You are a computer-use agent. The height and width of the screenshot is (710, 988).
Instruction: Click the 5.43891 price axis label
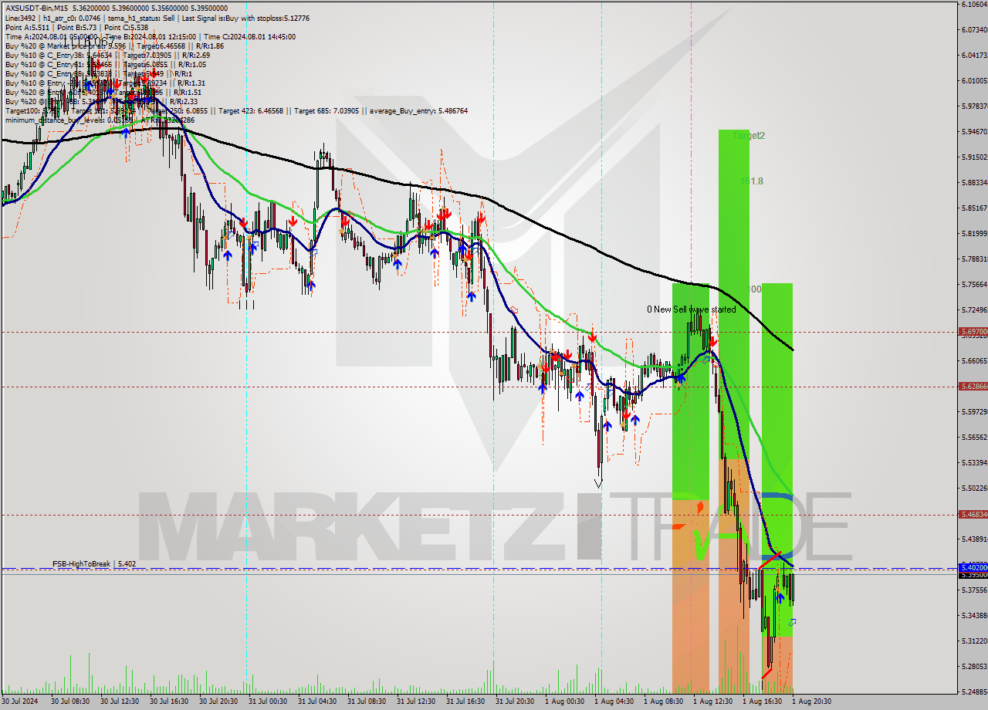(x=974, y=539)
